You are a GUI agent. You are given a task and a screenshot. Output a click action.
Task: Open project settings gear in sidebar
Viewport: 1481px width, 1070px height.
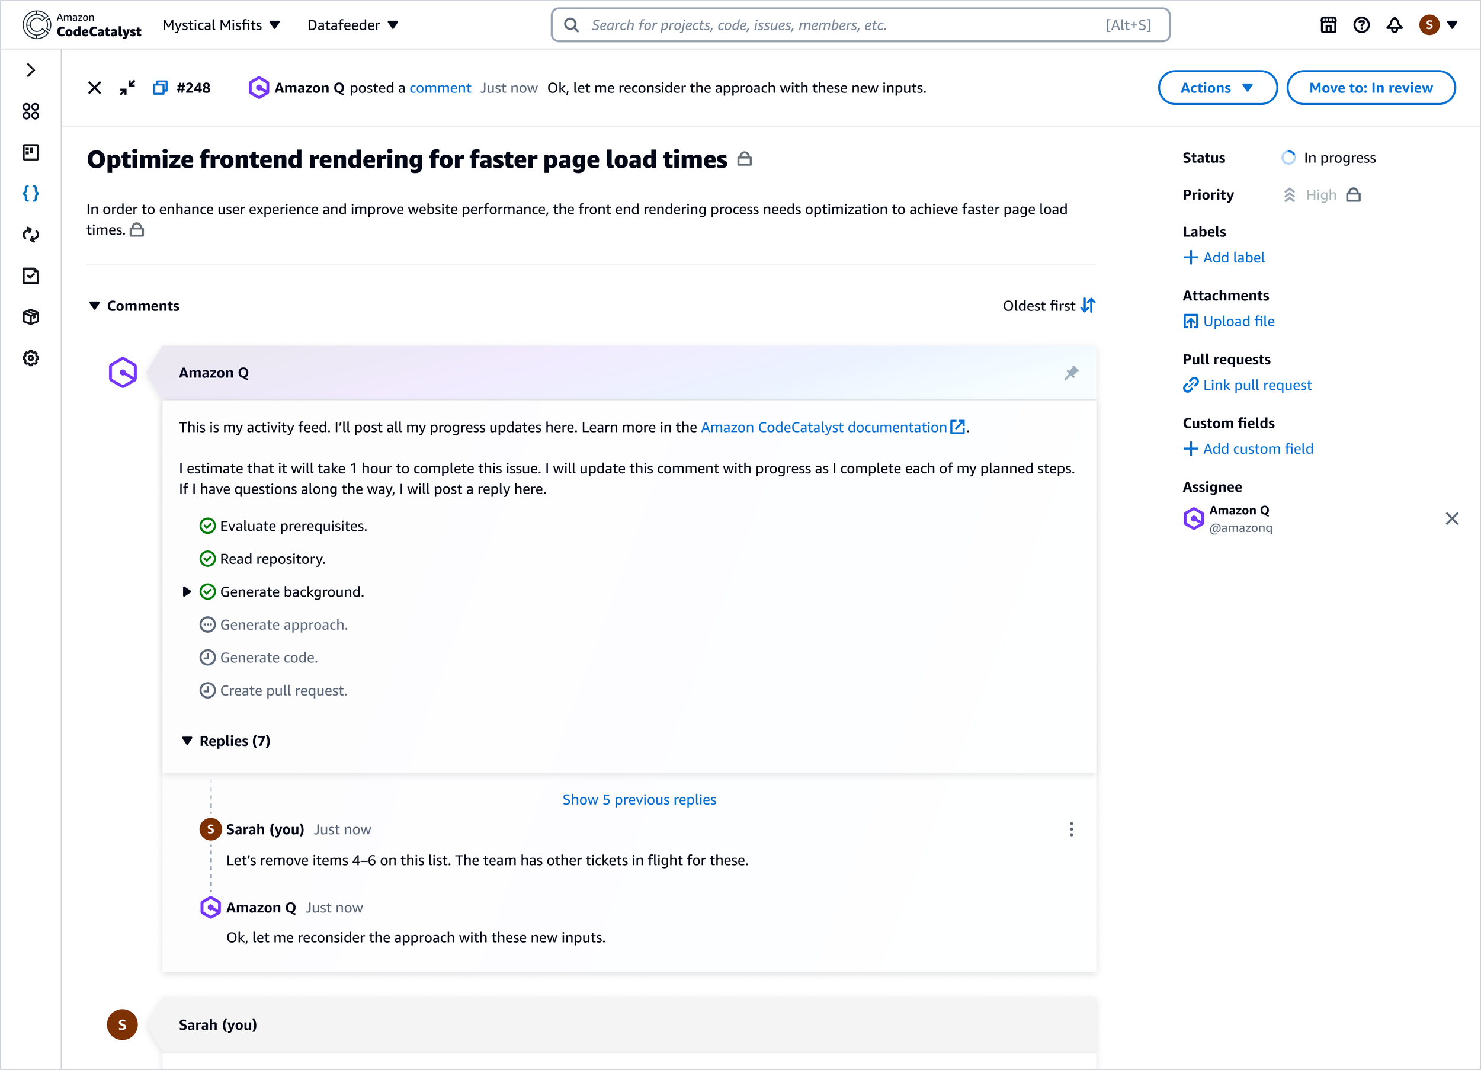point(31,358)
